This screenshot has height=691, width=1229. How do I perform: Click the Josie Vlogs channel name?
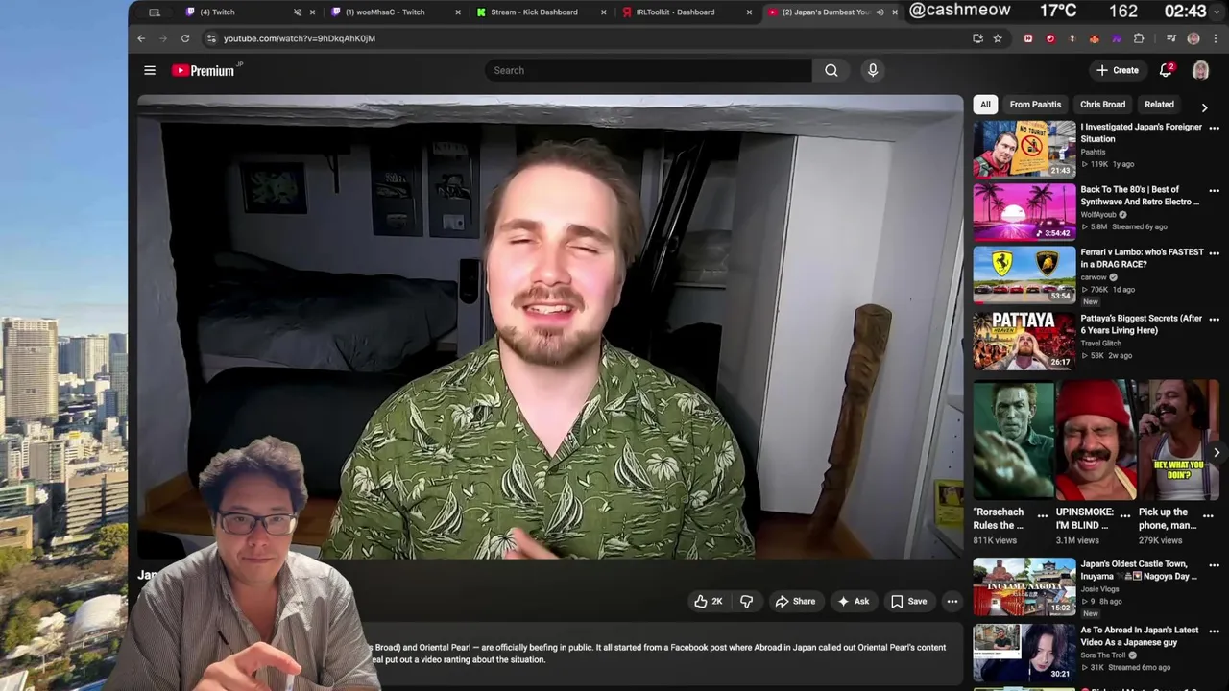click(x=1101, y=589)
